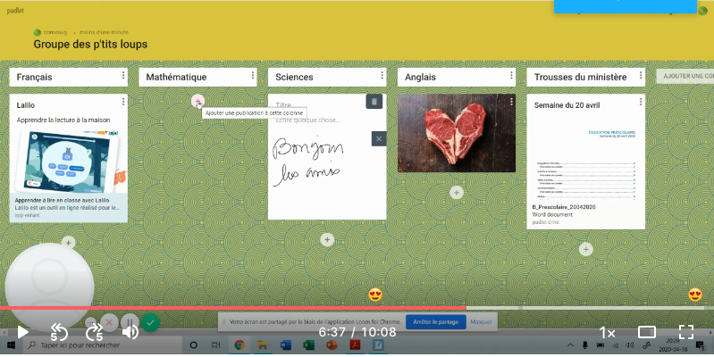Open the Sciences column options menu

pyautogui.click(x=382, y=76)
